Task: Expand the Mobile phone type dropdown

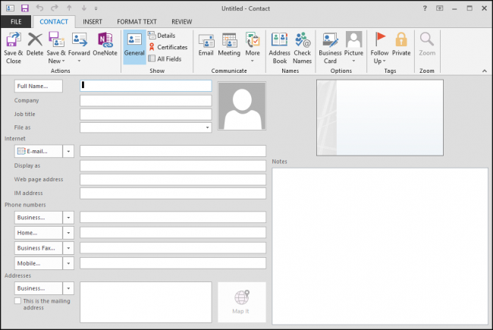Action: 68,263
